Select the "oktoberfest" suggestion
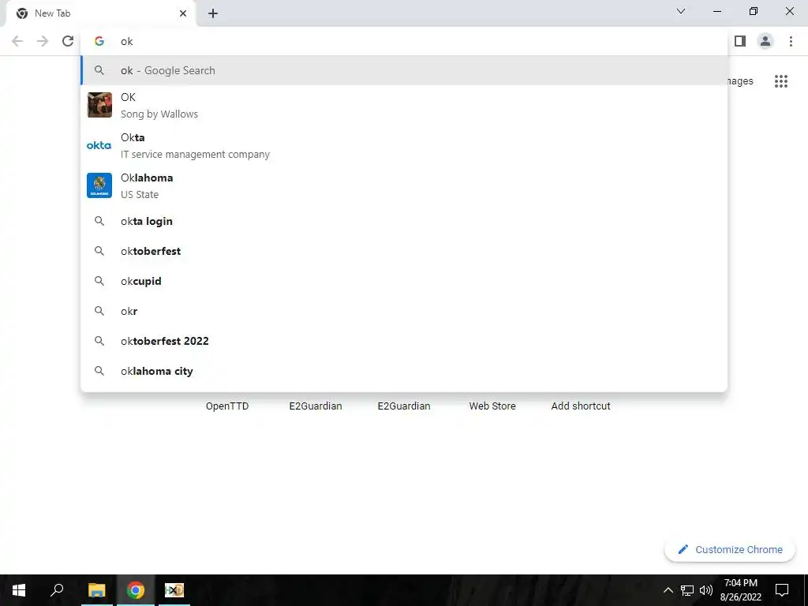The width and height of the screenshot is (808, 606). pos(405,251)
